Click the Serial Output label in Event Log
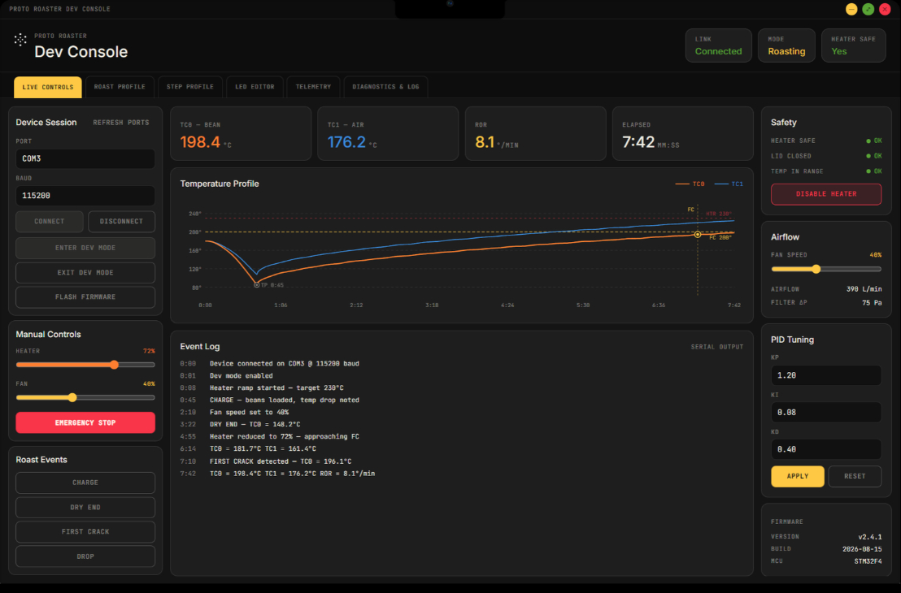The width and height of the screenshot is (901, 593). click(x=716, y=348)
